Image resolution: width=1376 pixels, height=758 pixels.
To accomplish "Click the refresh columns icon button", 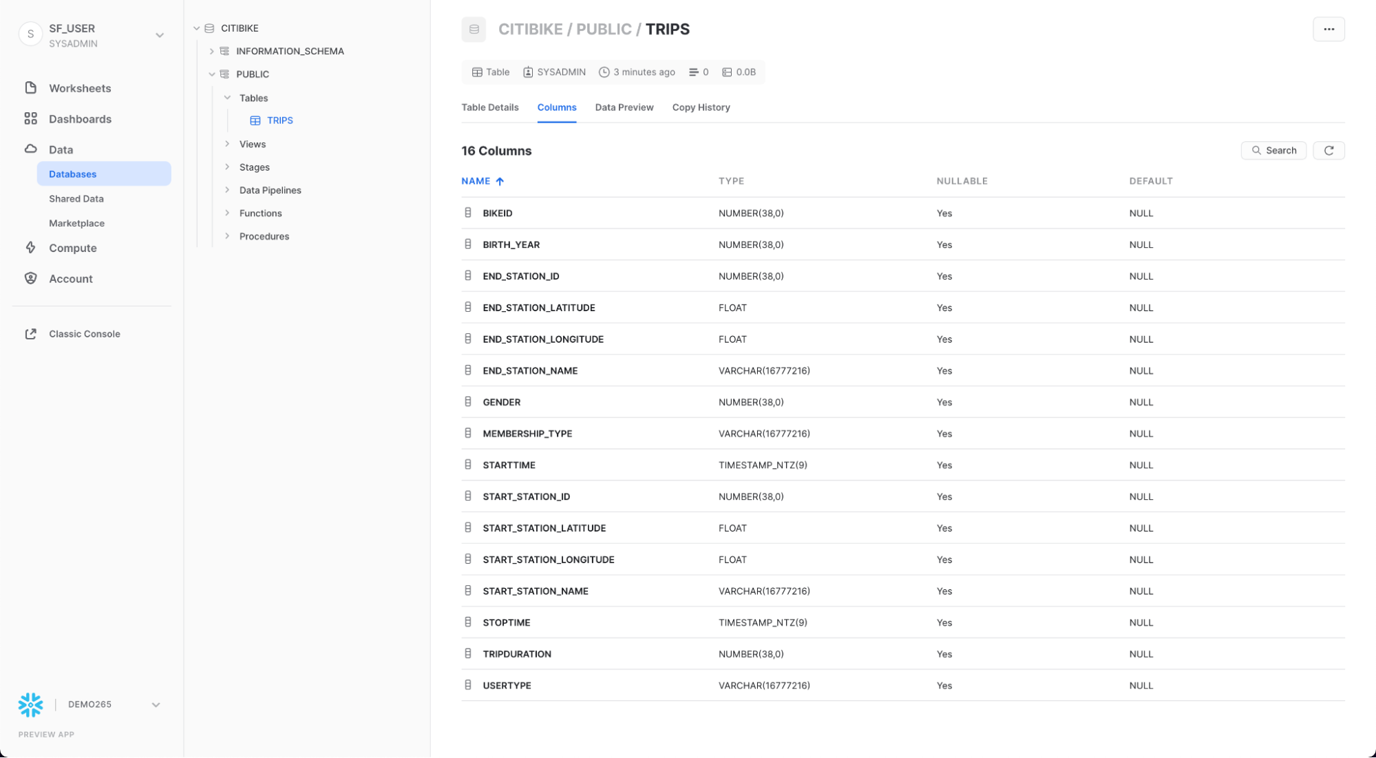I will [1329, 150].
